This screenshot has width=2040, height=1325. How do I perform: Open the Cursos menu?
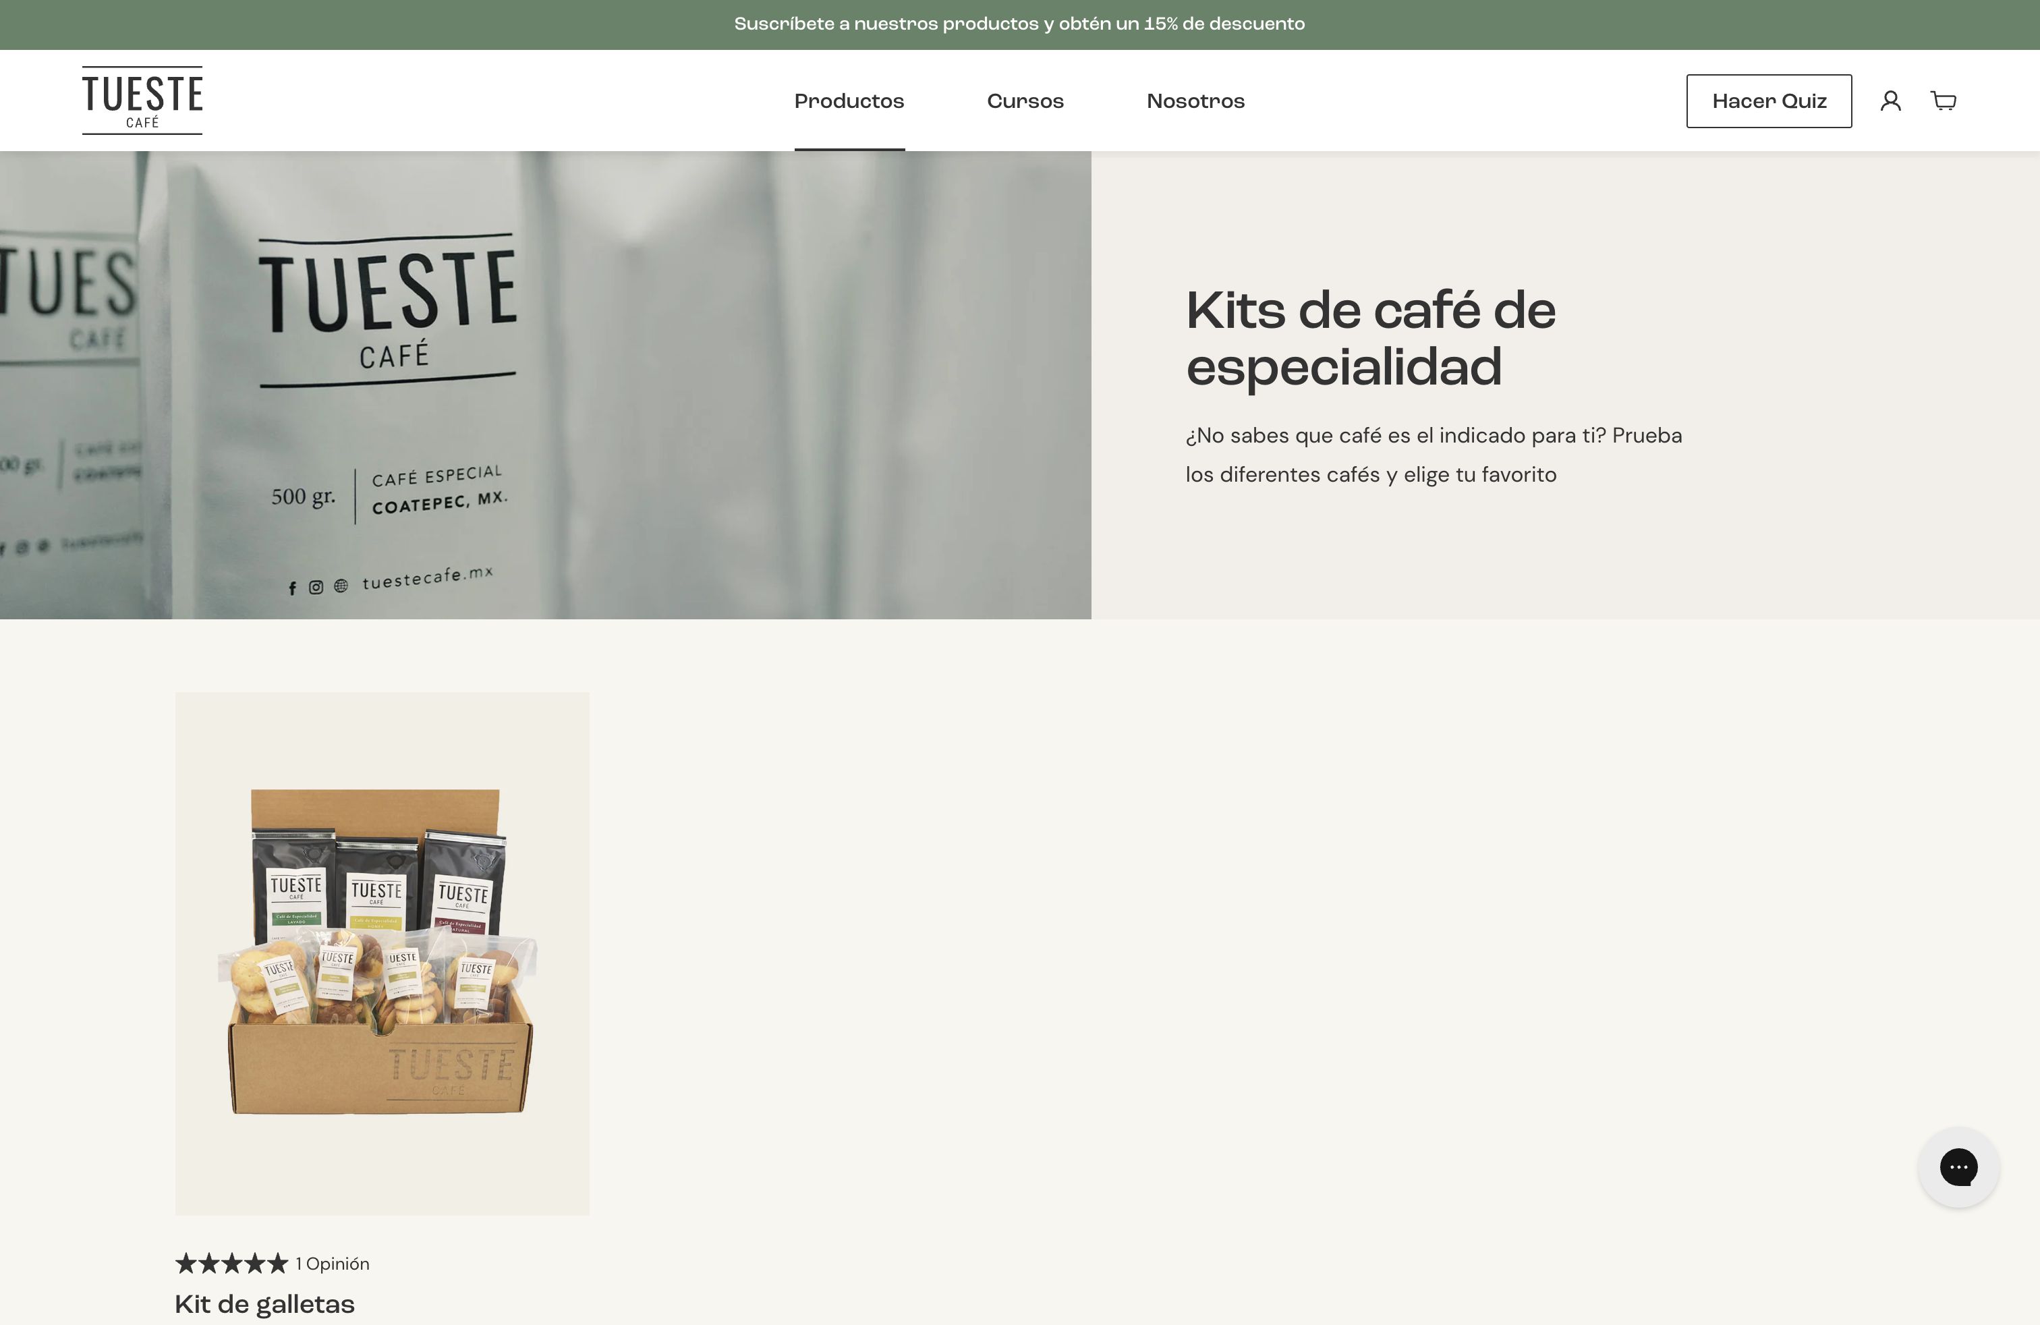click(1025, 101)
